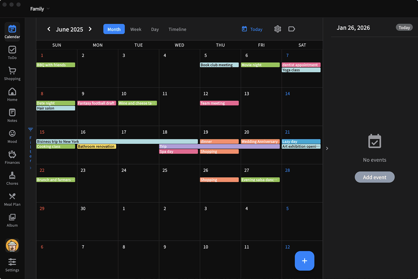Select the Chores icon in sidebar
Viewport: 418px width, 279px height.
point(12,178)
